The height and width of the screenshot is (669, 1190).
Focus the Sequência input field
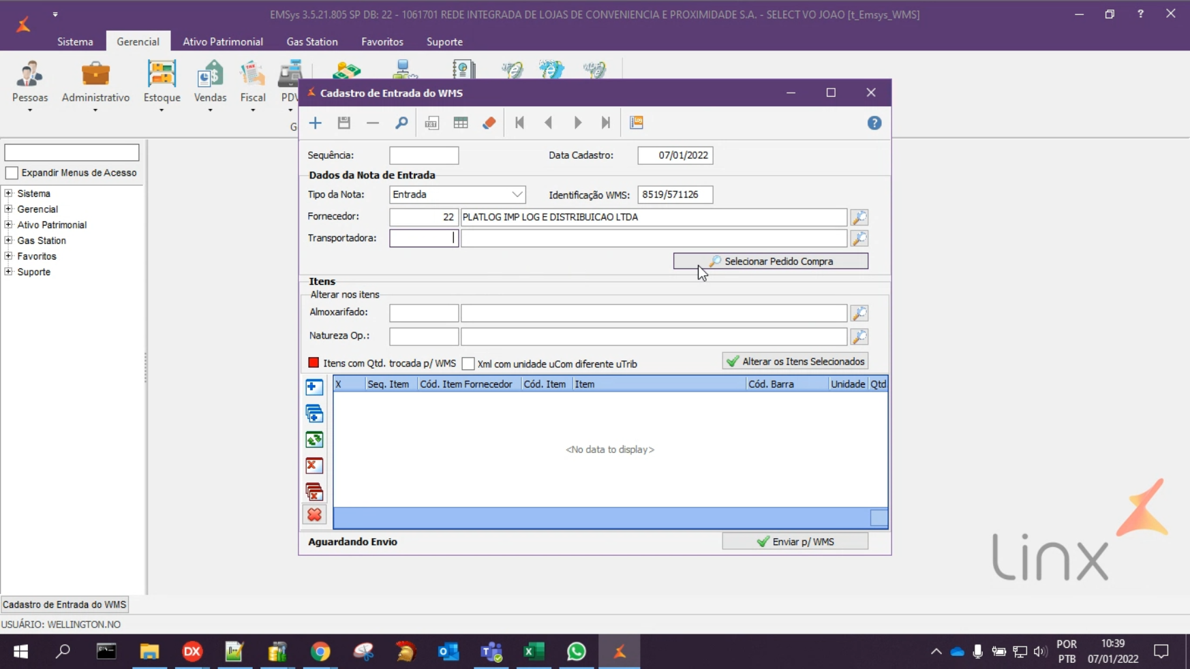pos(424,155)
